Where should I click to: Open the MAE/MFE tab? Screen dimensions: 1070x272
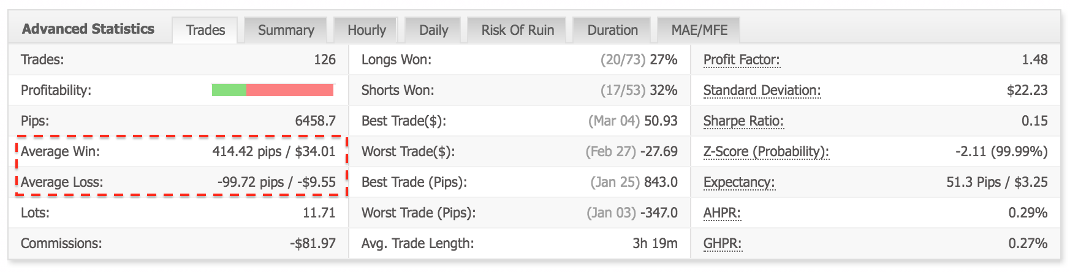[699, 30]
